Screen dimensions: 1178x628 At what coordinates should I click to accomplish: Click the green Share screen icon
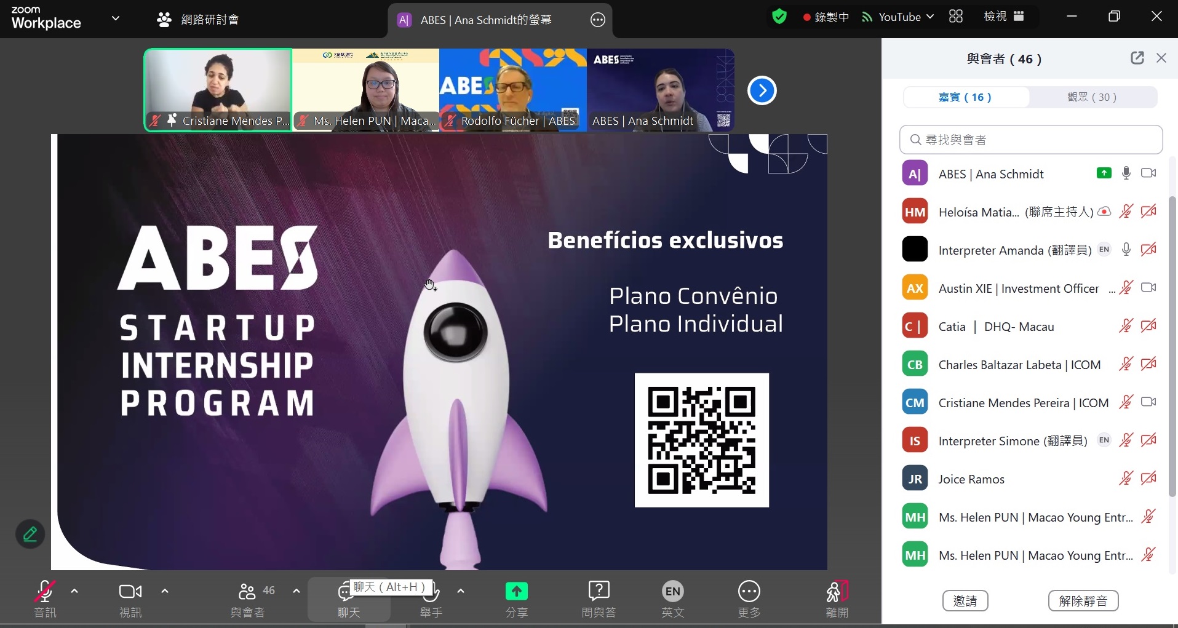coord(517,591)
